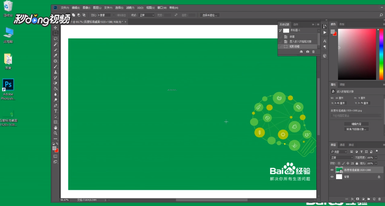Select the Move tool
Screen dimensions: 385x206
tap(56, 28)
